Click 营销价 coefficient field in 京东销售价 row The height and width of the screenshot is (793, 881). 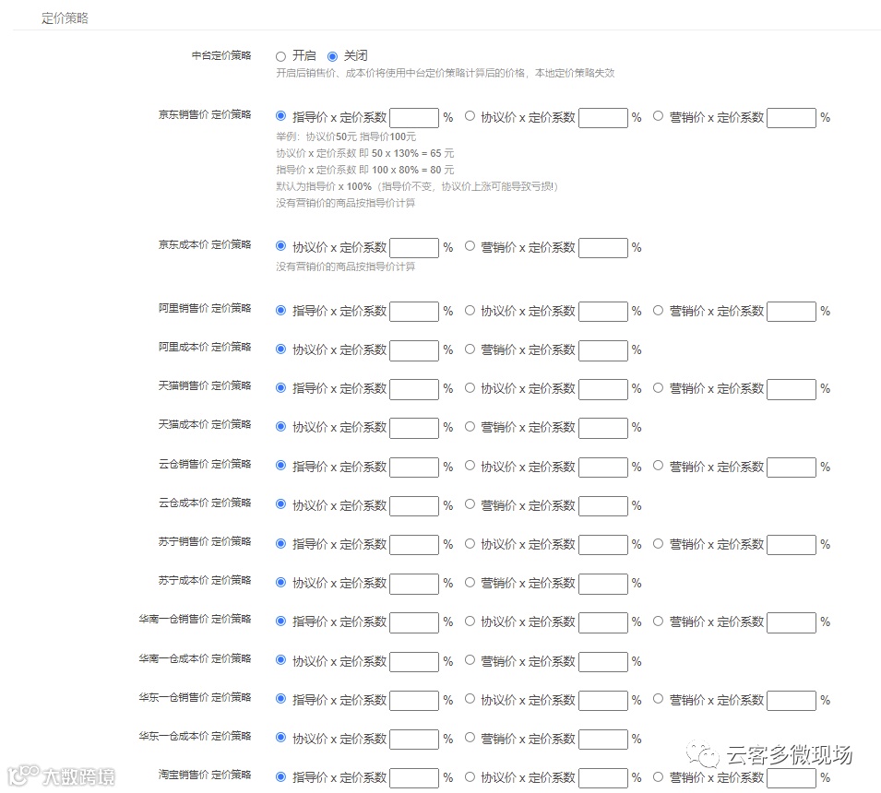792,118
